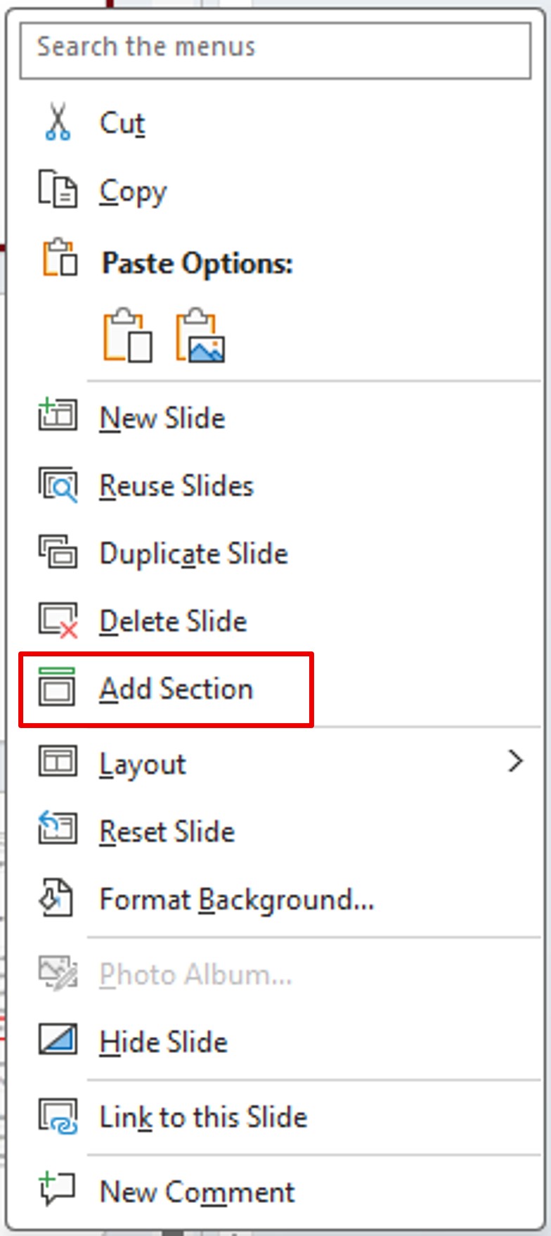Click the Copy menu text

(x=133, y=191)
